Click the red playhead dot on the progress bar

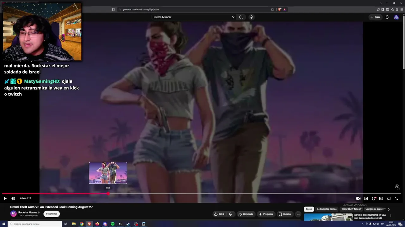(108, 194)
